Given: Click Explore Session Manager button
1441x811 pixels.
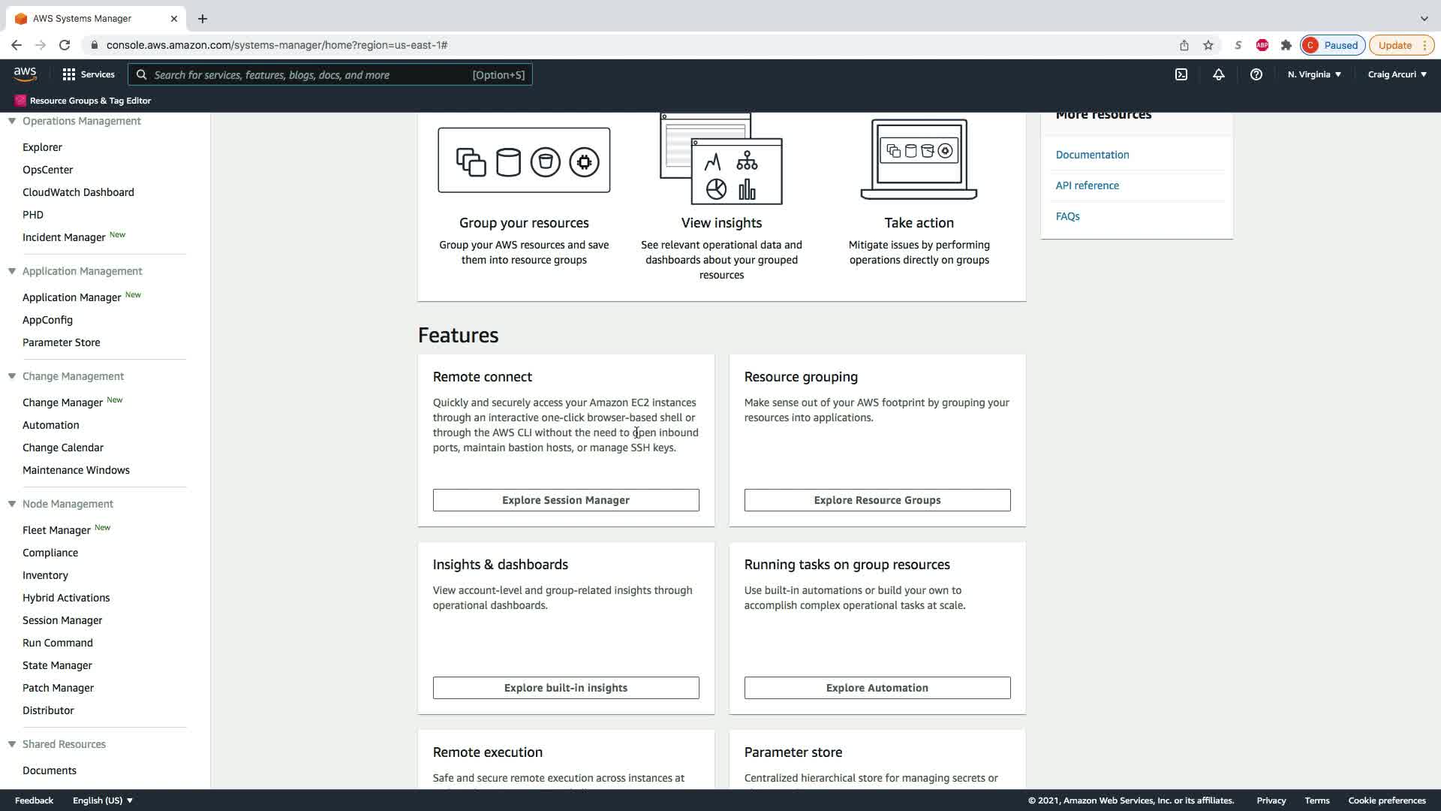Looking at the screenshot, I should (x=566, y=500).
